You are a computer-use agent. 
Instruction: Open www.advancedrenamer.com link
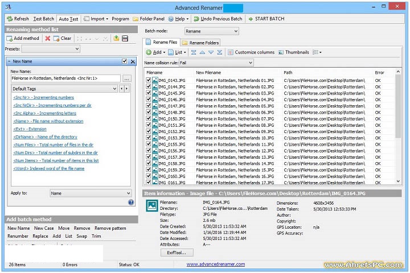216,264
